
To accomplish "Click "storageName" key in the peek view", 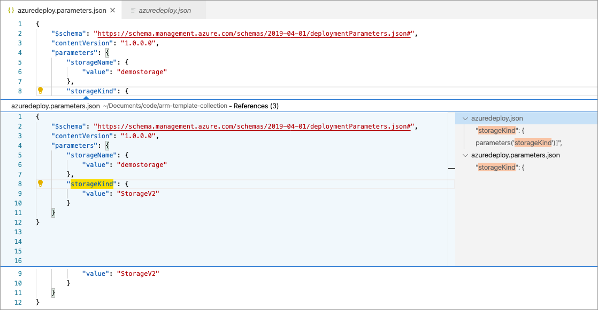I will tap(92, 155).
